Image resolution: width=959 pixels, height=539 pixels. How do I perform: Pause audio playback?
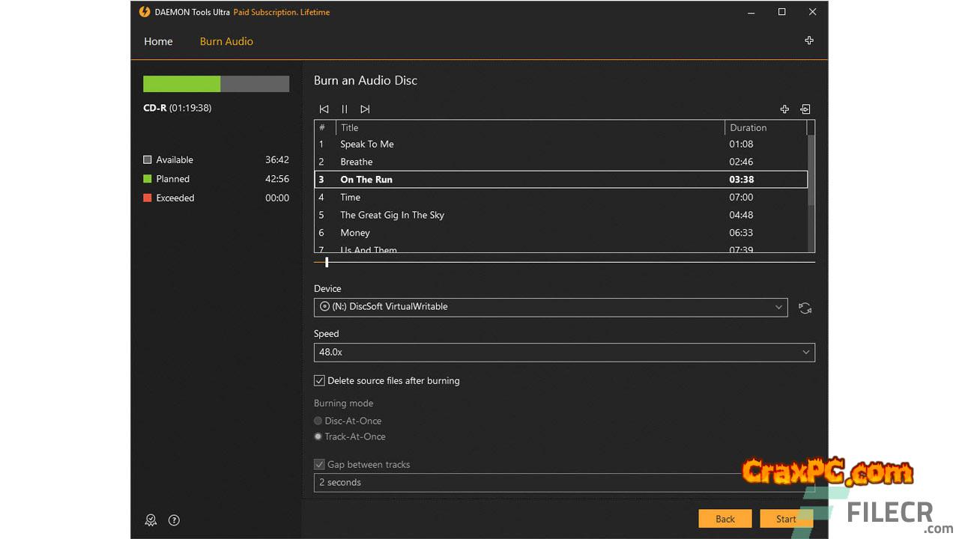point(345,109)
